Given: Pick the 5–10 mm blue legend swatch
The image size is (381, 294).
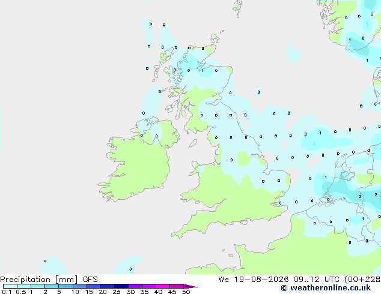Looking at the screenshot, I should click(66, 286).
